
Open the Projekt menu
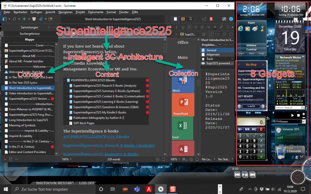click(x=80, y=12)
